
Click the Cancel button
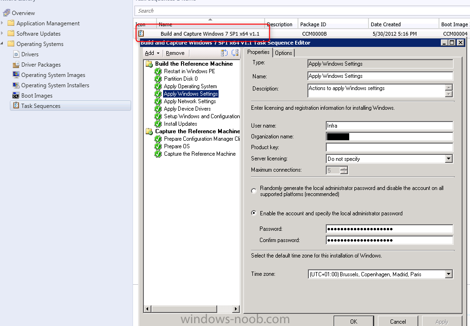(x=398, y=321)
